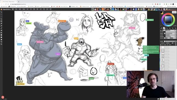The height and width of the screenshot is (100, 177).
Task: Open the Discord bookmark
Action: pyautogui.click(x=37, y=6)
